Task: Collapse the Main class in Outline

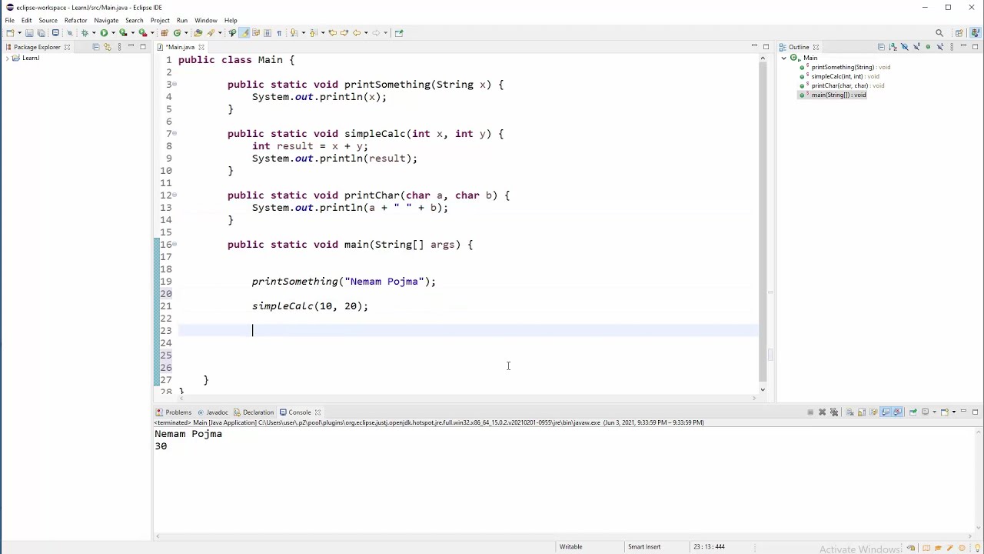Action: point(784,58)
